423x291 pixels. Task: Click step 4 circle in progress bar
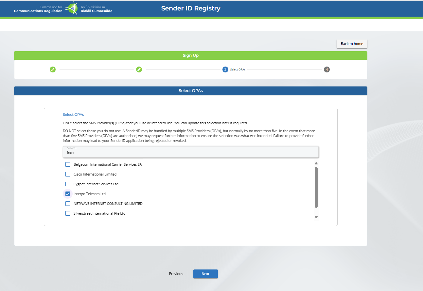tap(327, 69)
